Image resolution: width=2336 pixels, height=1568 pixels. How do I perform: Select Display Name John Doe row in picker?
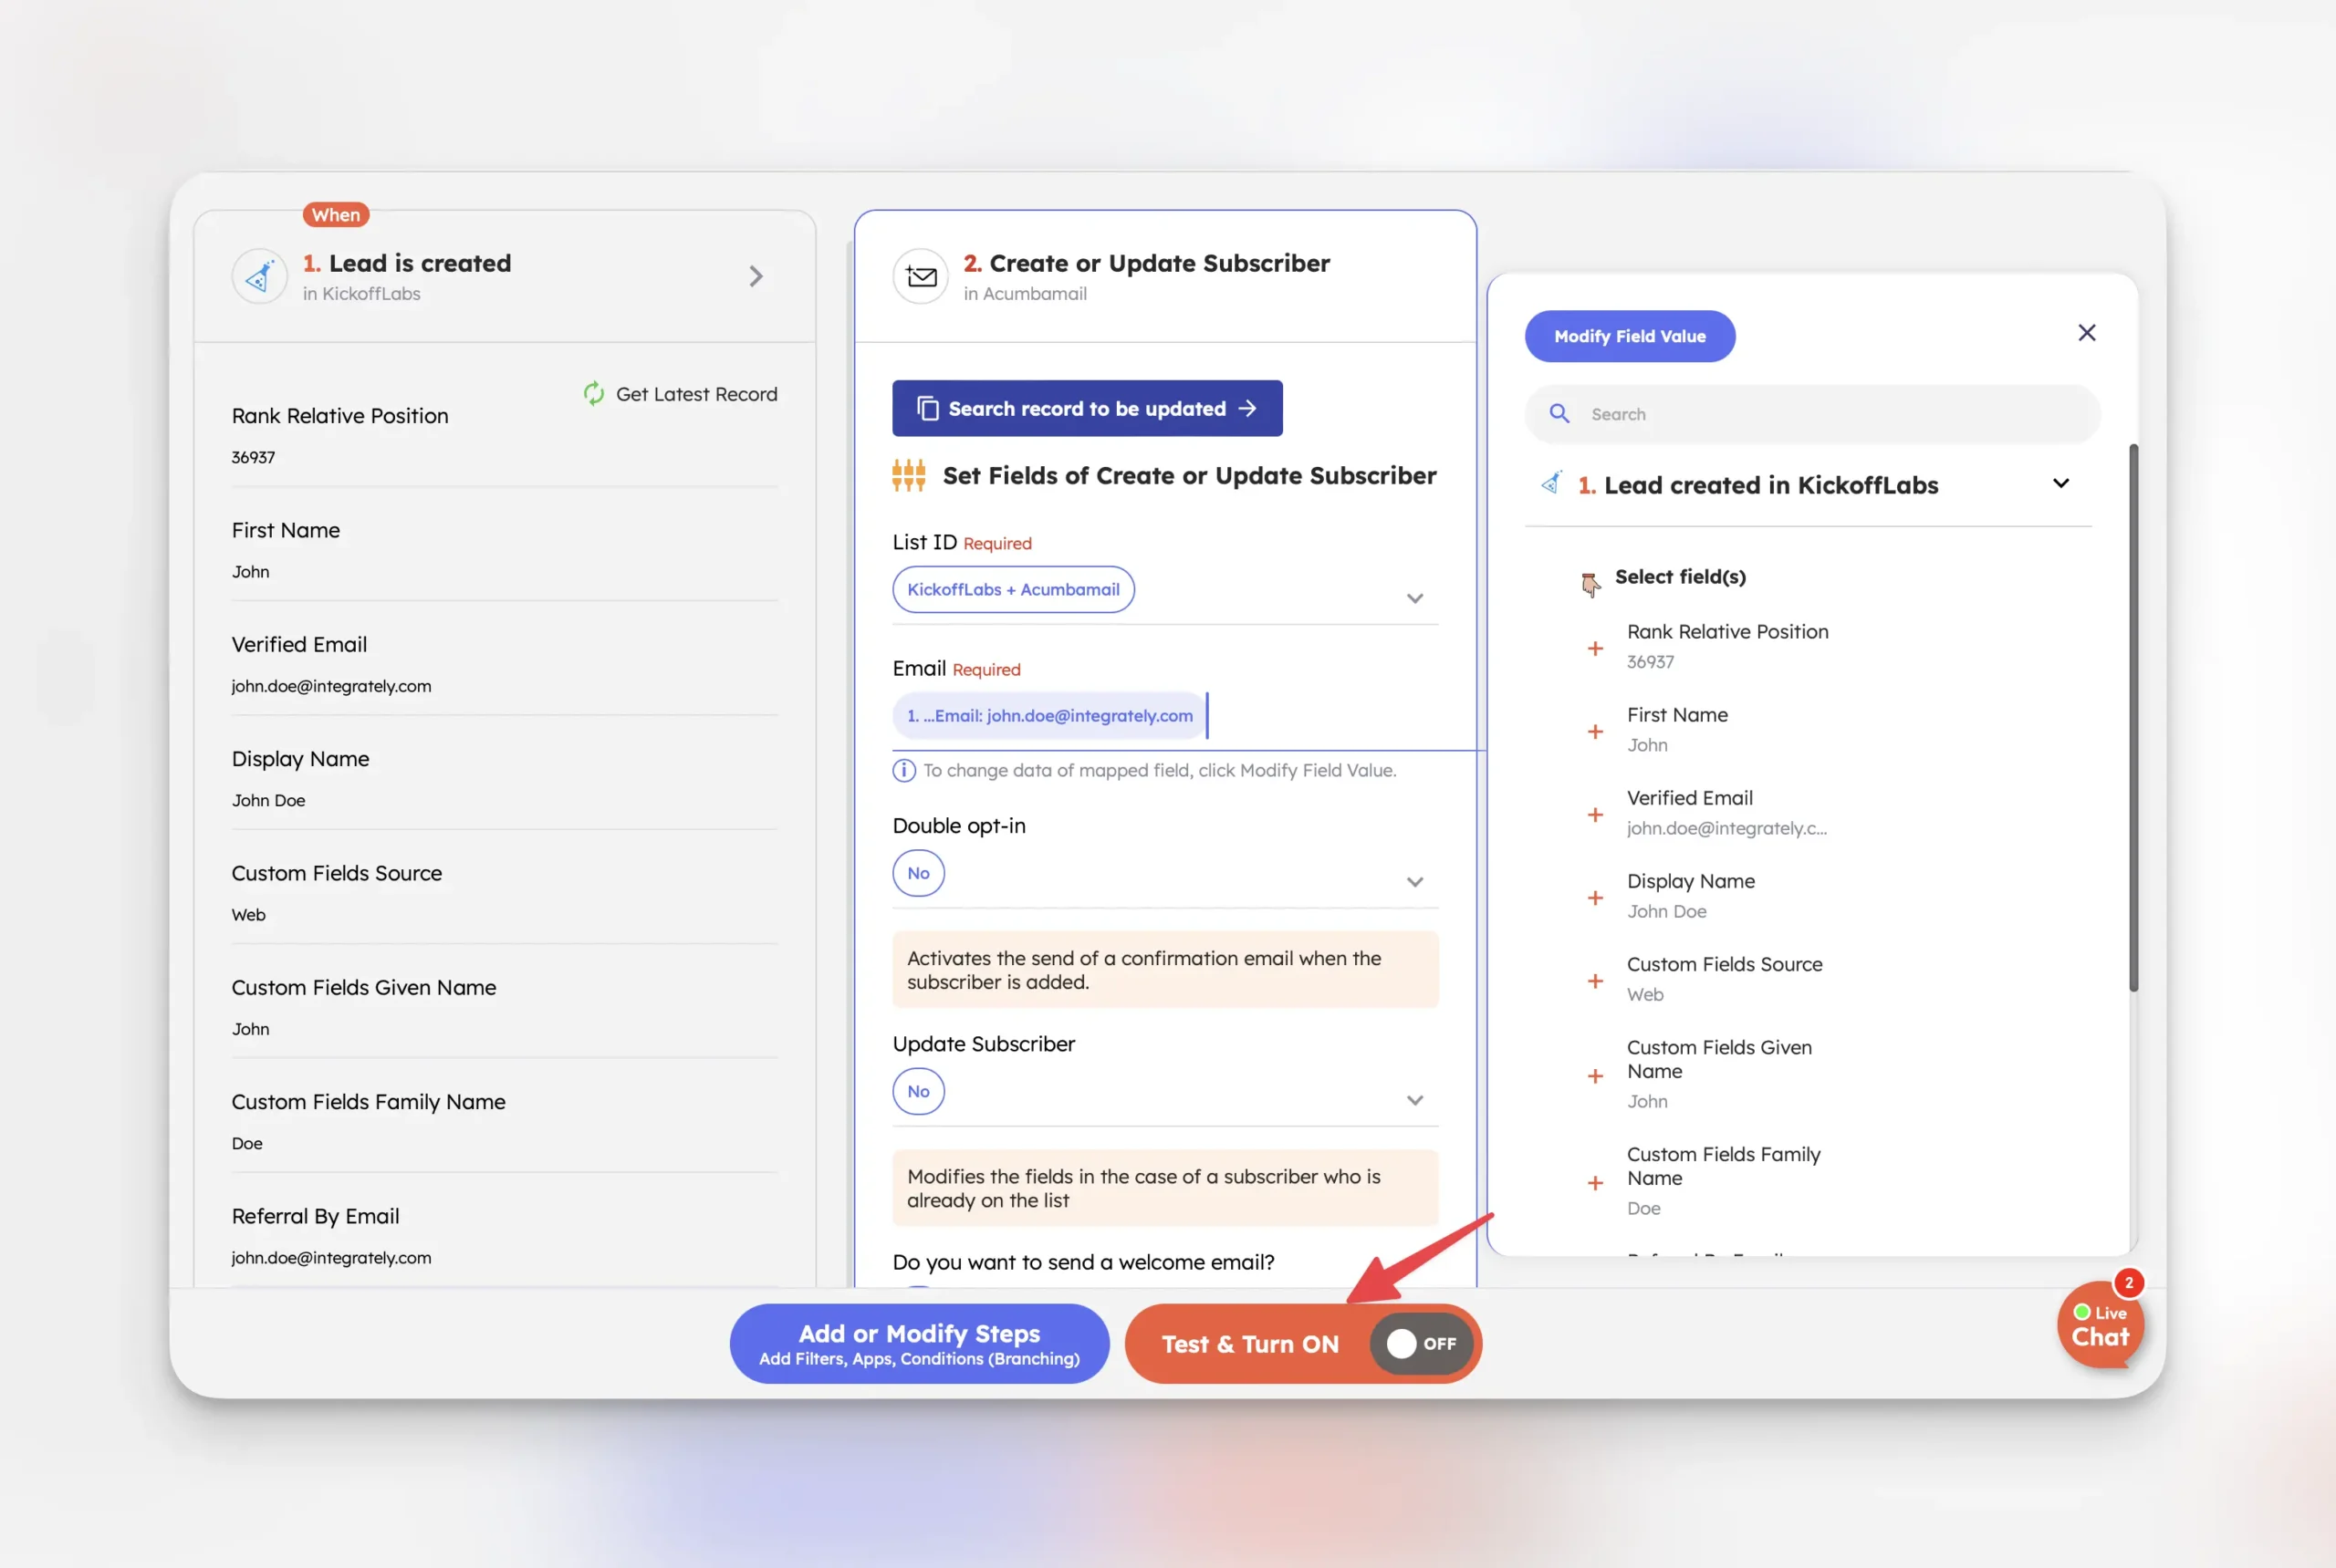point(1691,896)
